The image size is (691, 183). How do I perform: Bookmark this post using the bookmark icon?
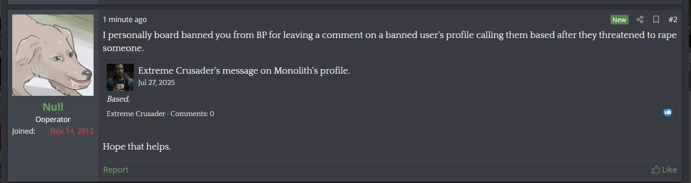[x=656, y=19]
